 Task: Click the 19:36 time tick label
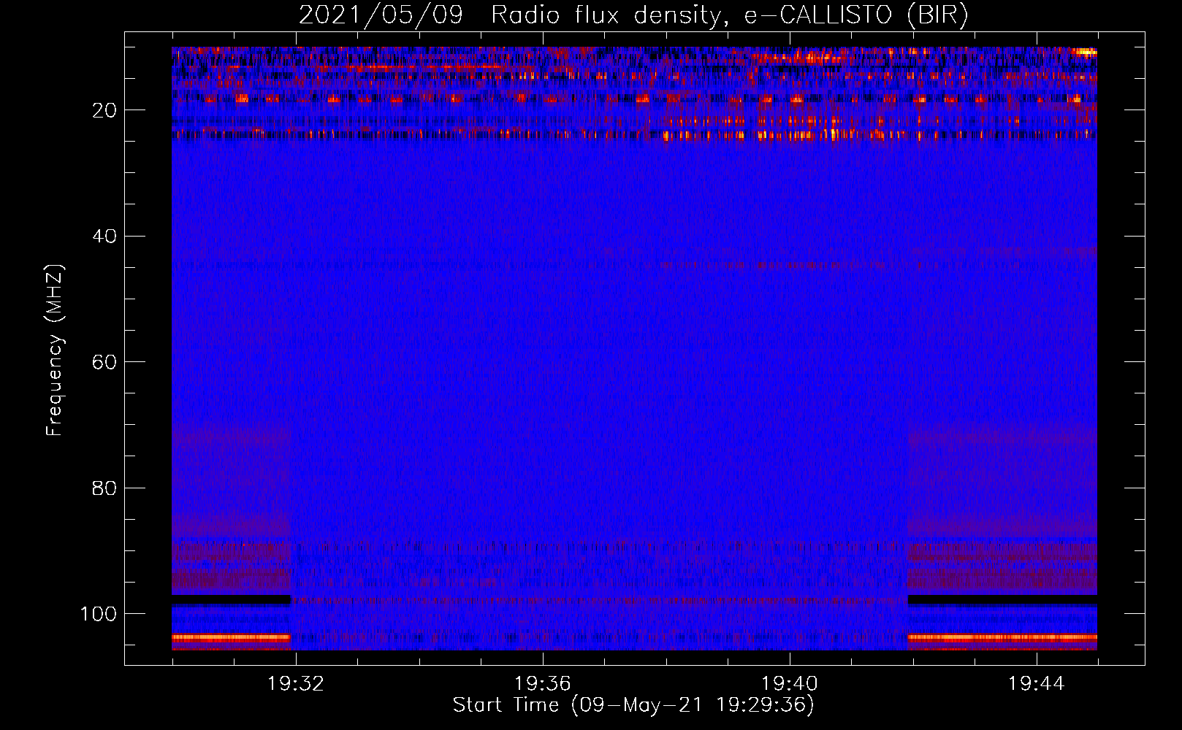[x=543, y=683]
